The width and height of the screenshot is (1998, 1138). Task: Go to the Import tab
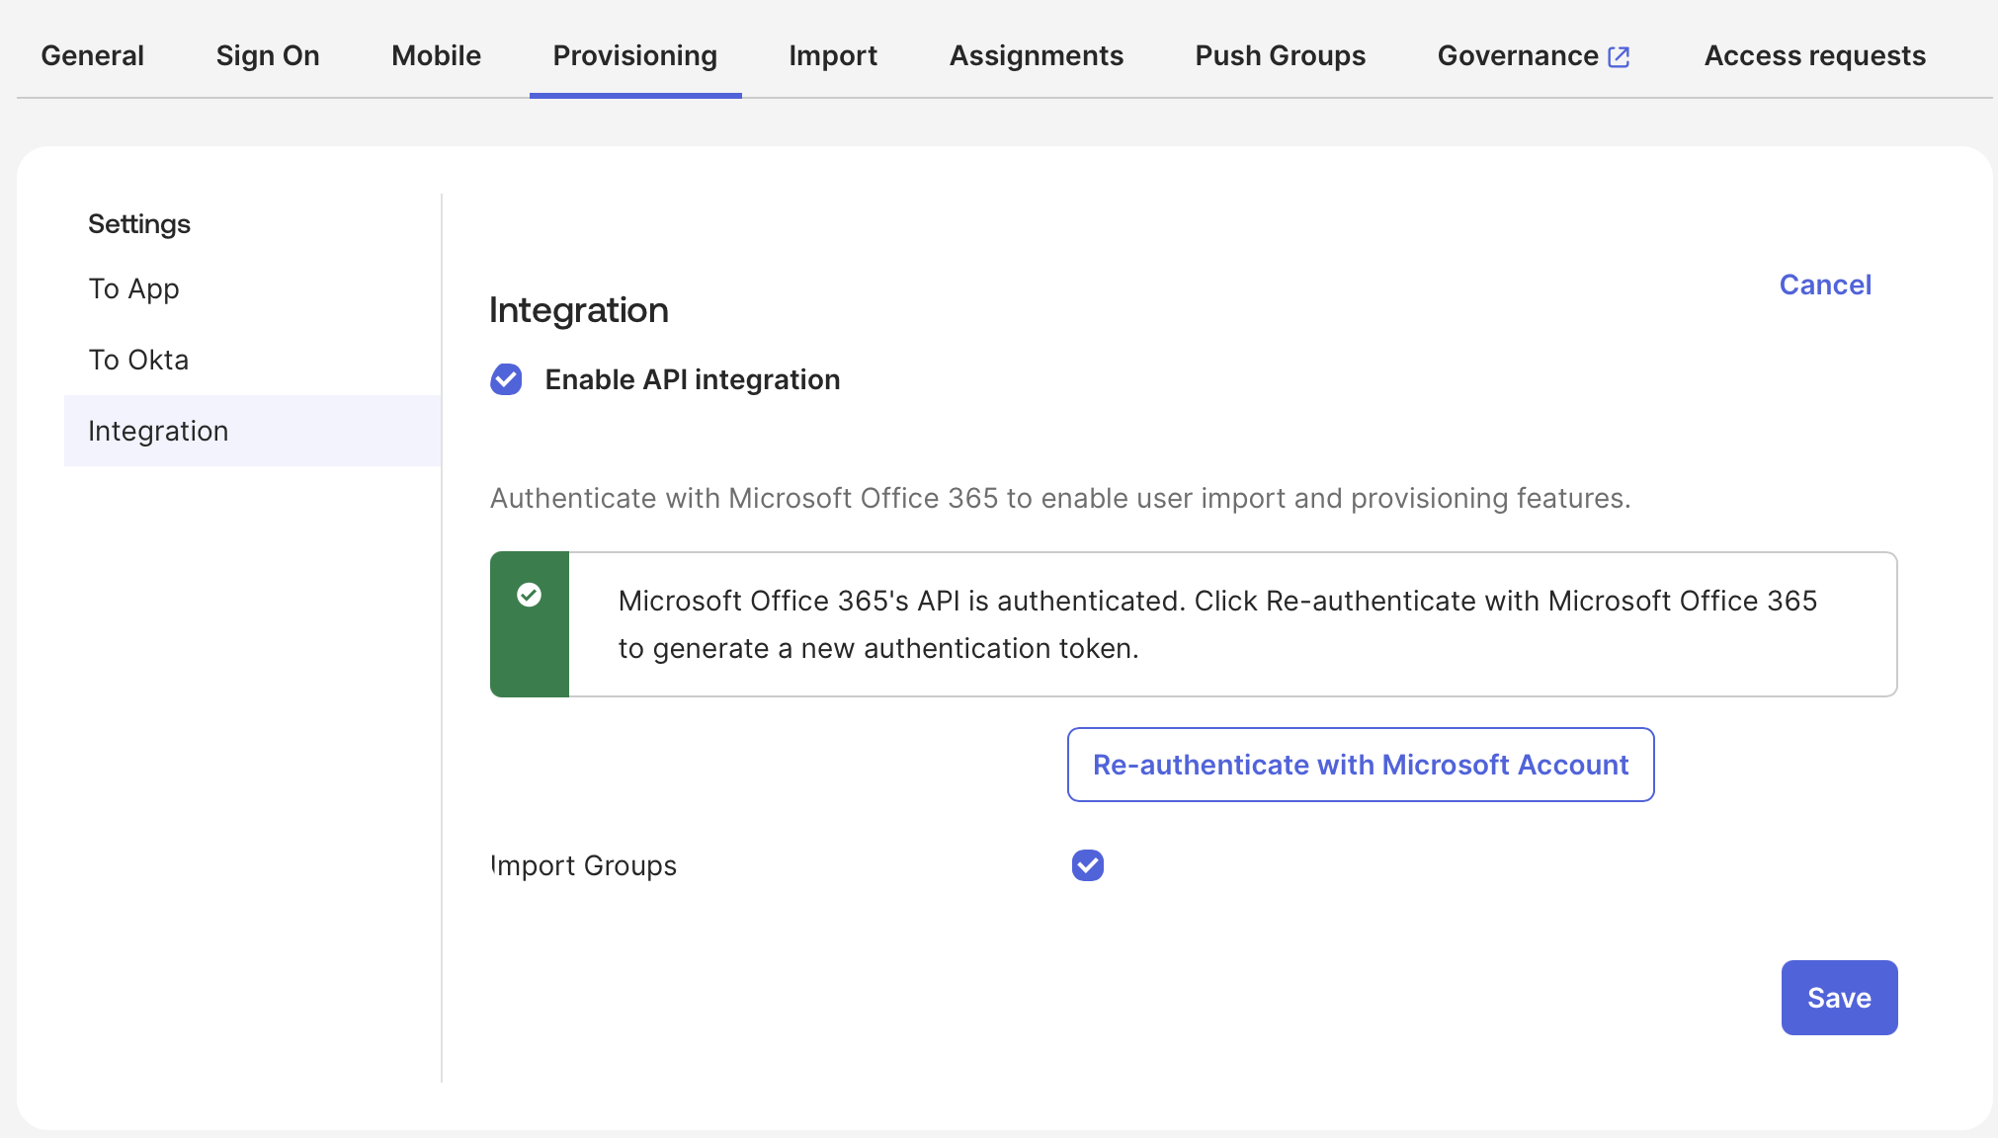[x=833, y=55]
